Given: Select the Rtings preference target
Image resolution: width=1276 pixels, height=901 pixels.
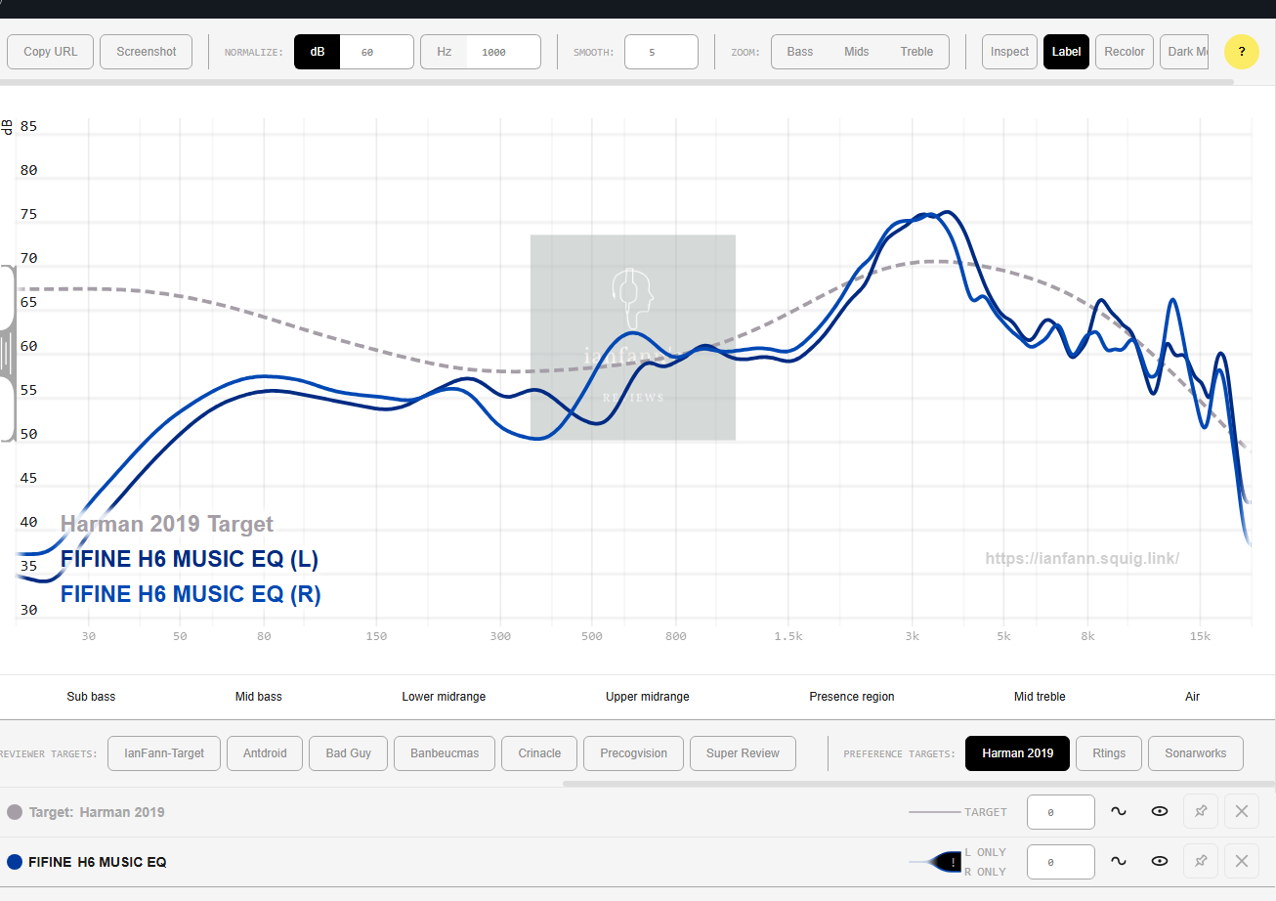Looking at the screenshot, I should 1109,753.
